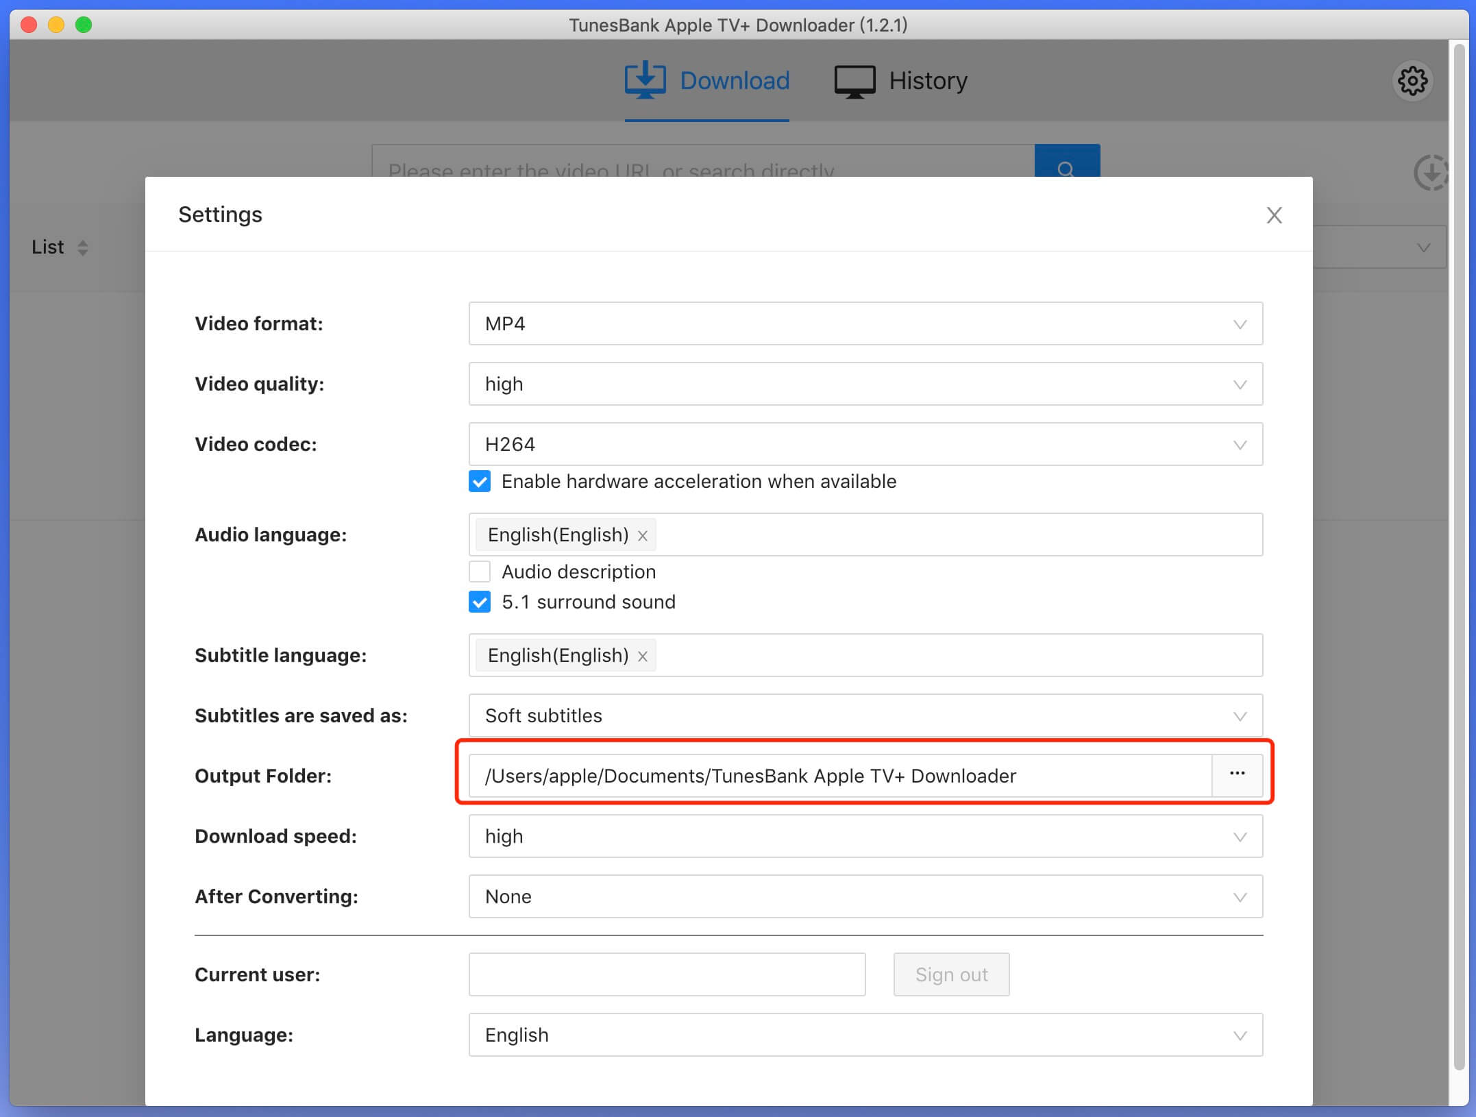The height and width of the screenshot is (1117, 1476).
Task: Click the List column header
Action: click(47, 247)
